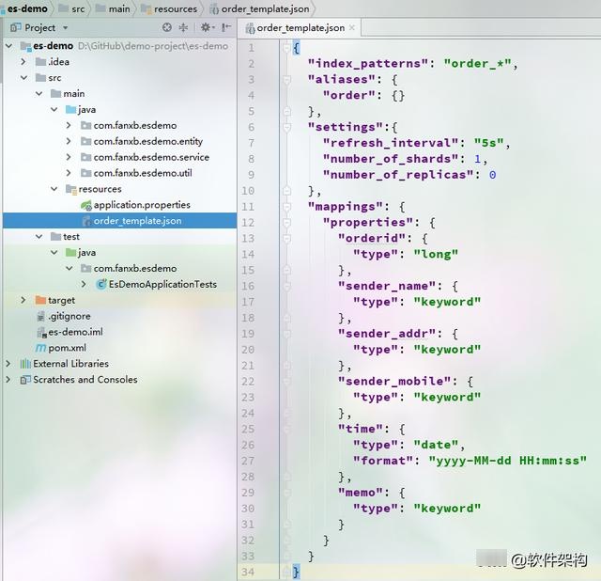Select application.properties Spring leaf icon
Image resolution: width=601 pixels, height=581 pixels.
[x=86, y=205]
